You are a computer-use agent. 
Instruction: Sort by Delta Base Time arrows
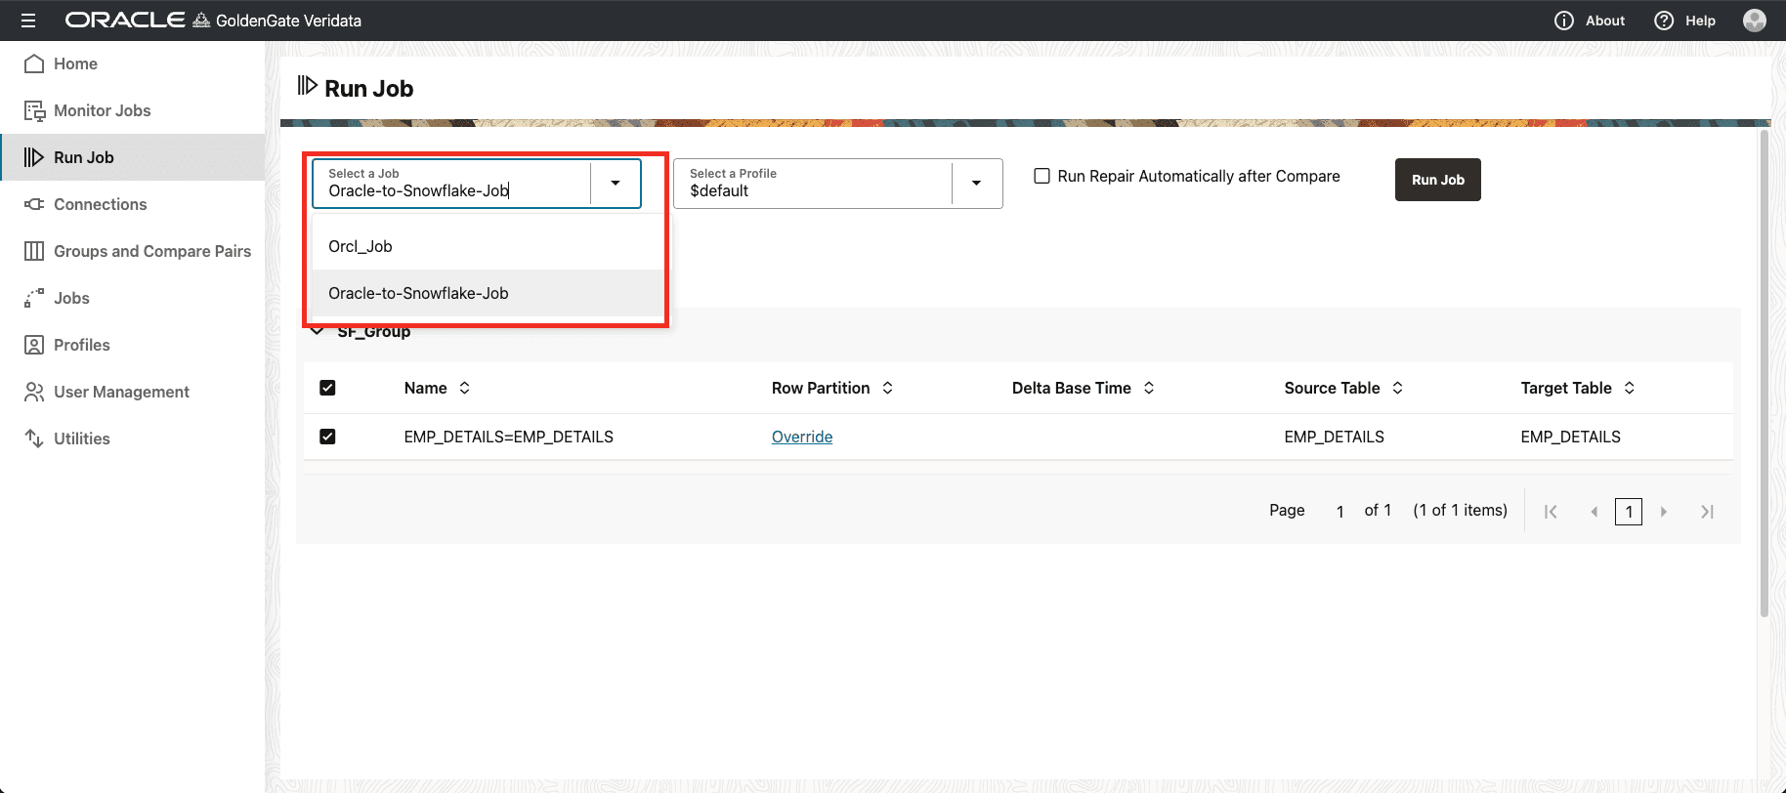1149,388
